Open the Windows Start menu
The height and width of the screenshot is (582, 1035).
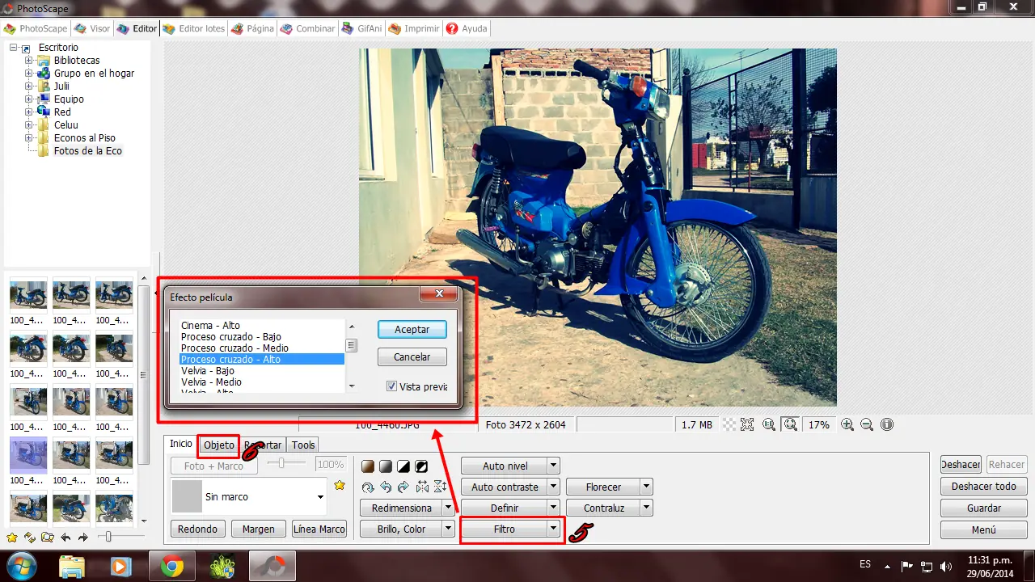[x=21, y=566]
